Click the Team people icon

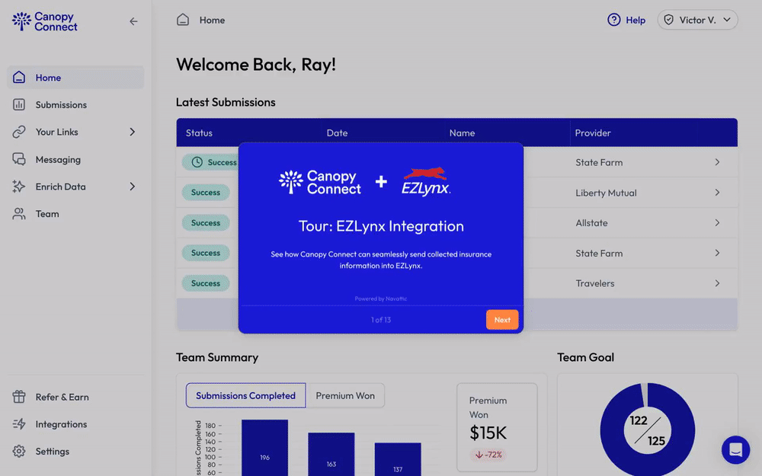[x=19, y=214]
